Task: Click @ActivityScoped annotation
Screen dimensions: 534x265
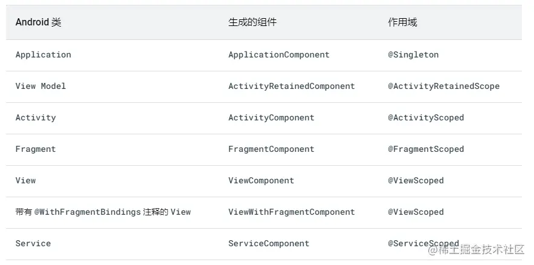Action: click(x=426, y=117)
